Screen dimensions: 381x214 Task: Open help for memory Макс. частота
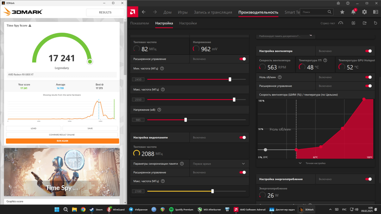pos(163,181)
